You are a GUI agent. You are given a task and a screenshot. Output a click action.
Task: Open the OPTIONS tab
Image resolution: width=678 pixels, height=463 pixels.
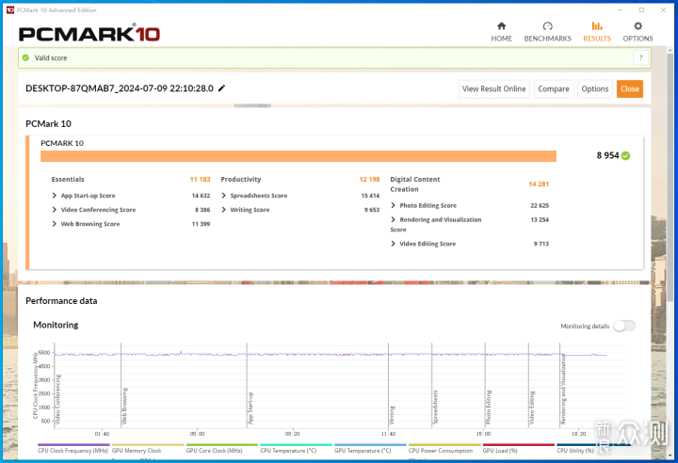[638, 32]
